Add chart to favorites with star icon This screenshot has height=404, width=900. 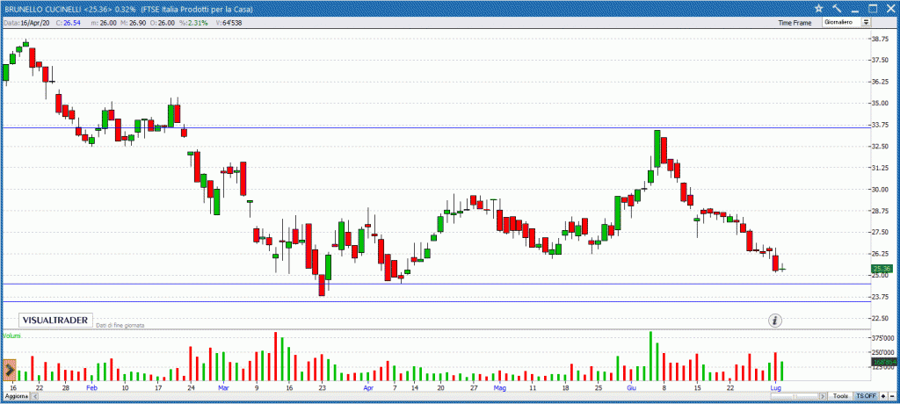(819, 8)
